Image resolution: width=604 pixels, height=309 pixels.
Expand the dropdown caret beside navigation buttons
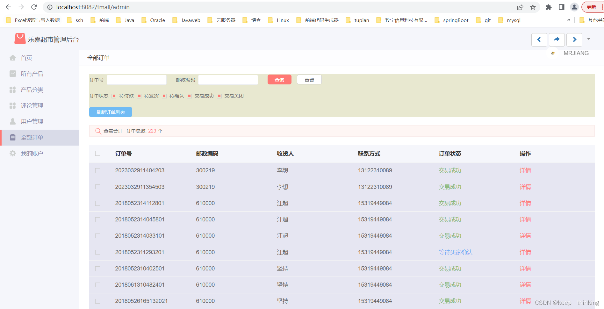pos(589,39)
